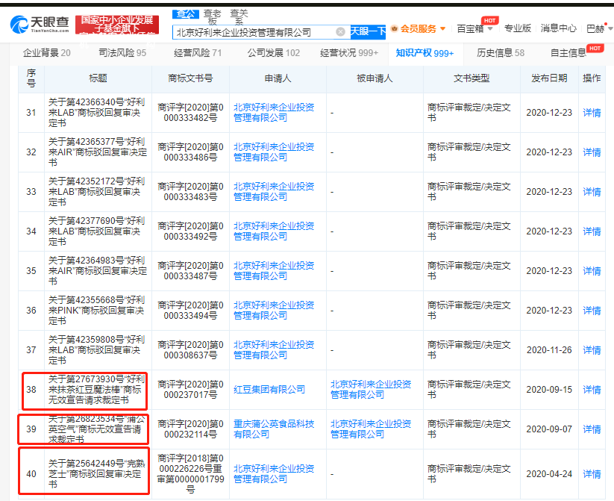The image size is (614, 501).
Task: Select document number 商评字[2020]第0000308637号
Action: click(190, 350)
